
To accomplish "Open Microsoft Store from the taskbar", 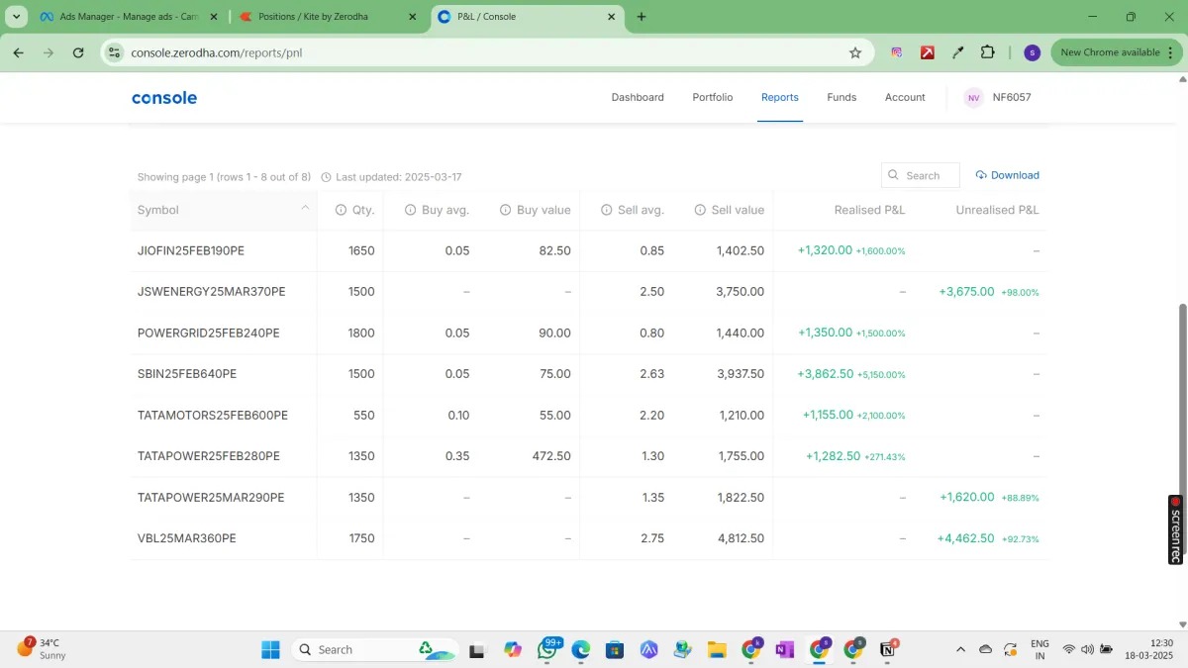I will (x=615, y=649).
